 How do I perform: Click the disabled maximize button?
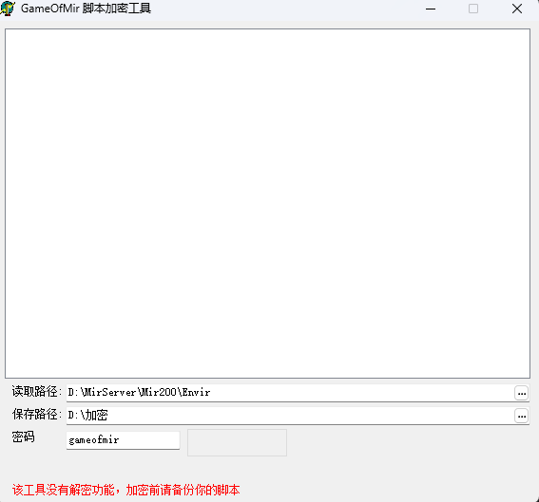pos(473,9)
